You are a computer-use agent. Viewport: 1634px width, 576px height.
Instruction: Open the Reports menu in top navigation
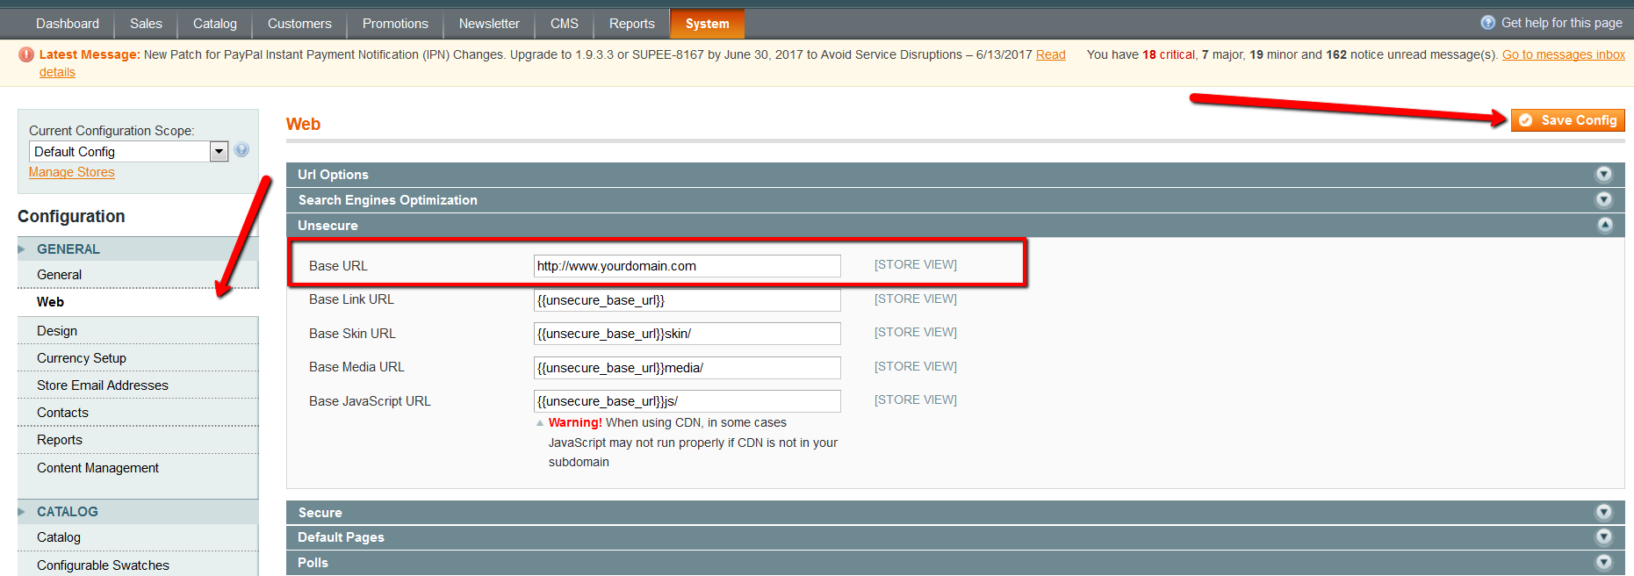pyautogui.click(x=632, y=24)
